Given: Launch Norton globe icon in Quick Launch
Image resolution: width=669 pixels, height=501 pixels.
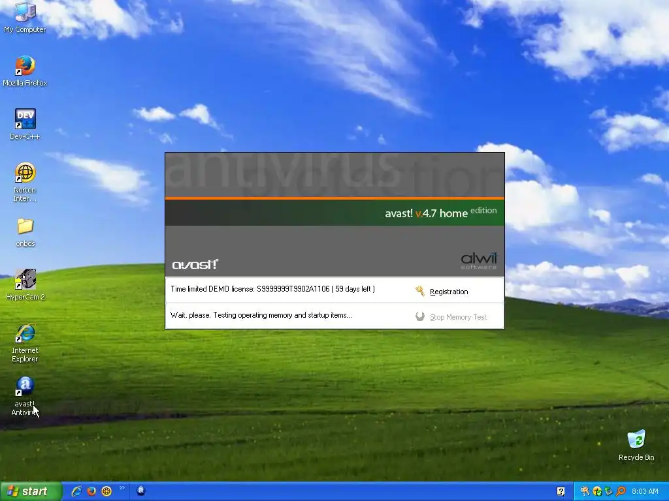Looking at the screenshot, I should point(106,491).
